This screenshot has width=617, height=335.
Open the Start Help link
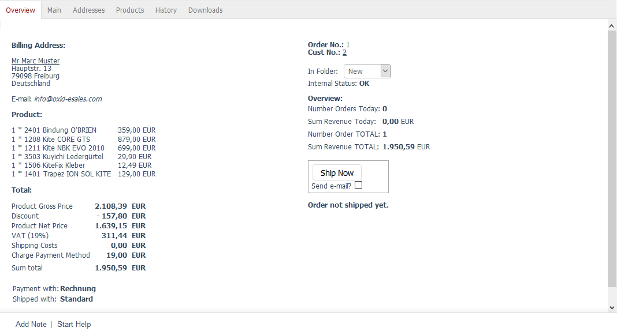74,324
